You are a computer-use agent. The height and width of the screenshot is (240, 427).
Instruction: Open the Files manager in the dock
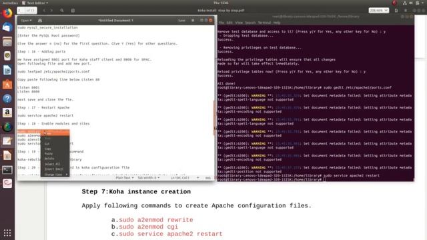(x=7, y=41)
